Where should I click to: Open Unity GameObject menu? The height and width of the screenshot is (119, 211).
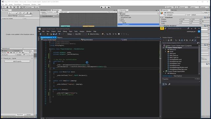(17, 4)
